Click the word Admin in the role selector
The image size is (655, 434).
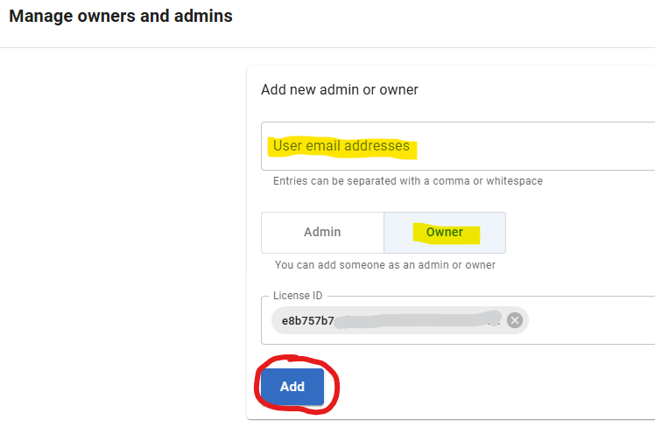[x=322, y=232]
